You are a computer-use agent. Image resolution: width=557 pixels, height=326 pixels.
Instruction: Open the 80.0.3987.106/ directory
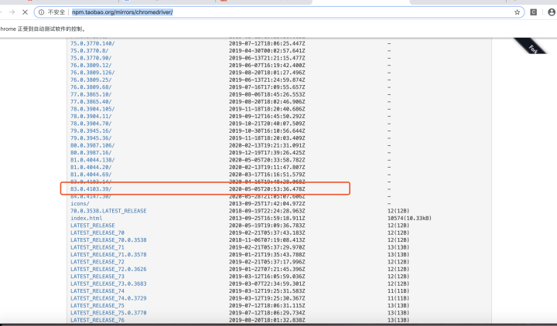pos(92,145)
